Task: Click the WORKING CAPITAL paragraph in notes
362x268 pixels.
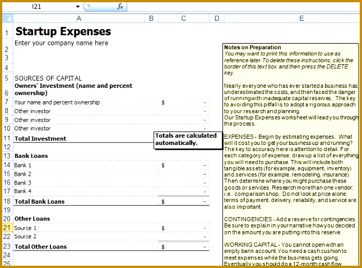Action: pyautogui.click(x=285, y=254)
